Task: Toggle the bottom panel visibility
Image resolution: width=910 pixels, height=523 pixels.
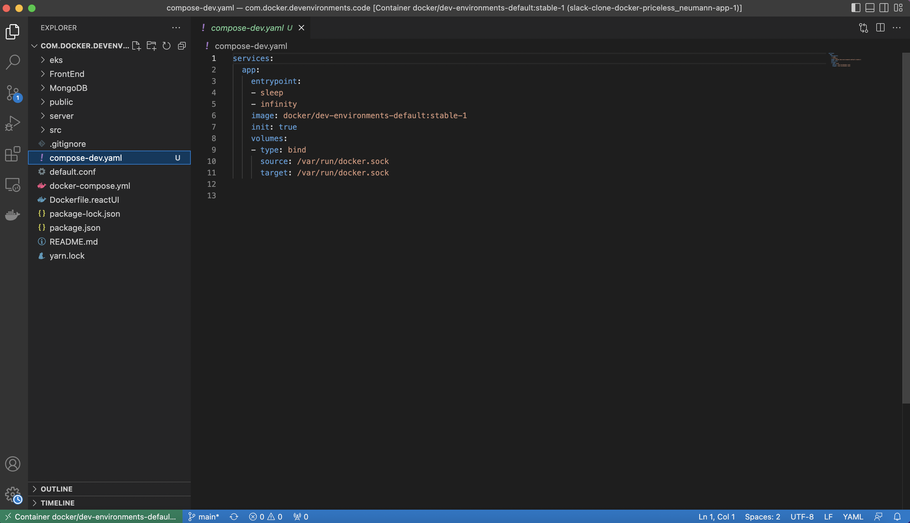Action: click(x=870, y=8)
